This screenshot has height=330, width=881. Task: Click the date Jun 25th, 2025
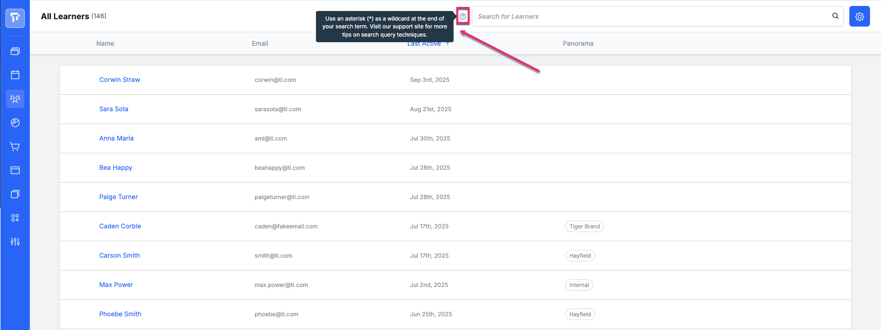[x=431, y=314]
